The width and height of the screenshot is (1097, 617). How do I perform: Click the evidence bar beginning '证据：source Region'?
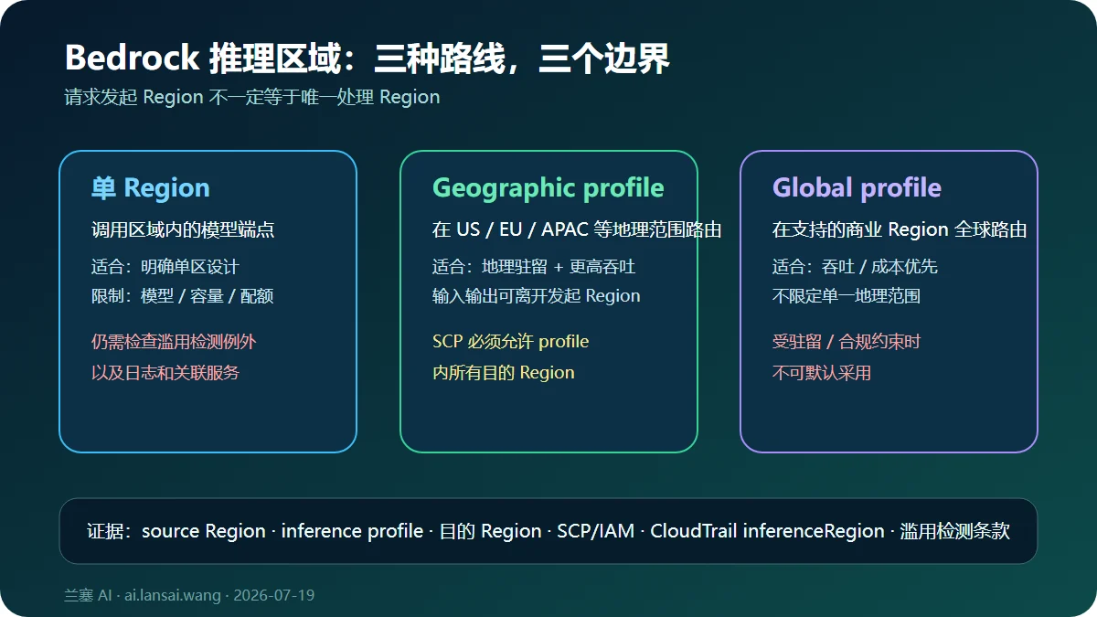548,531
